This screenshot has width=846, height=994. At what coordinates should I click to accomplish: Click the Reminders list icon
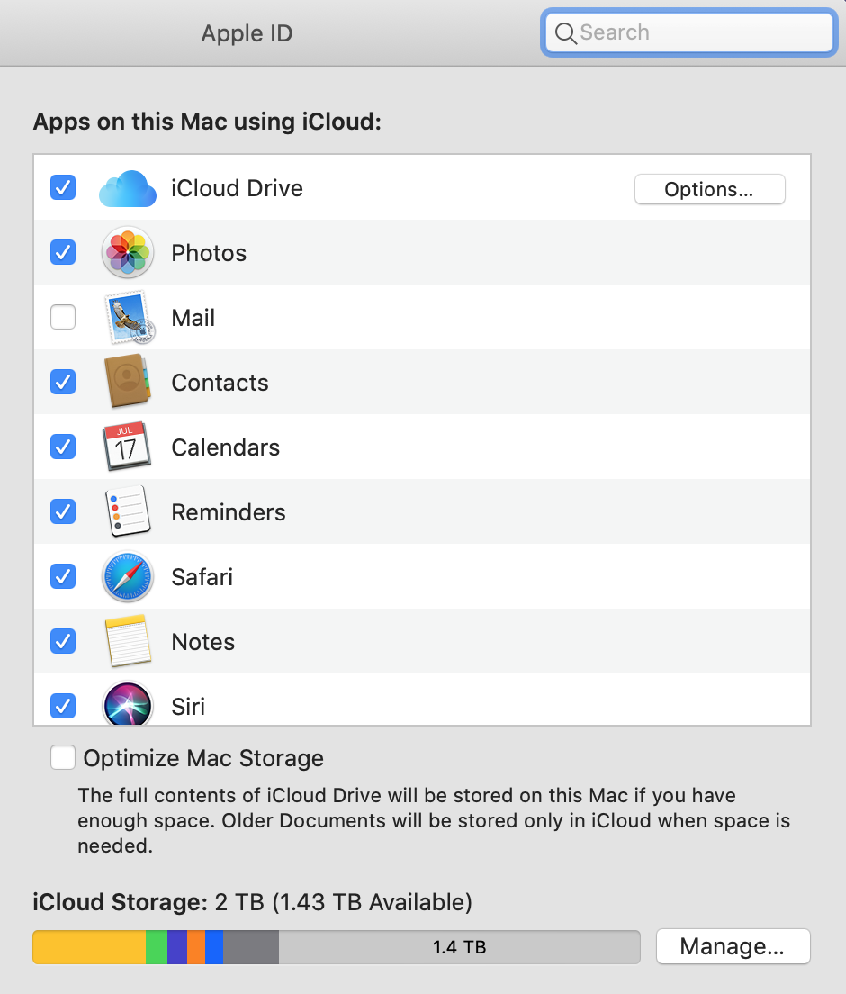click(128, 511)
